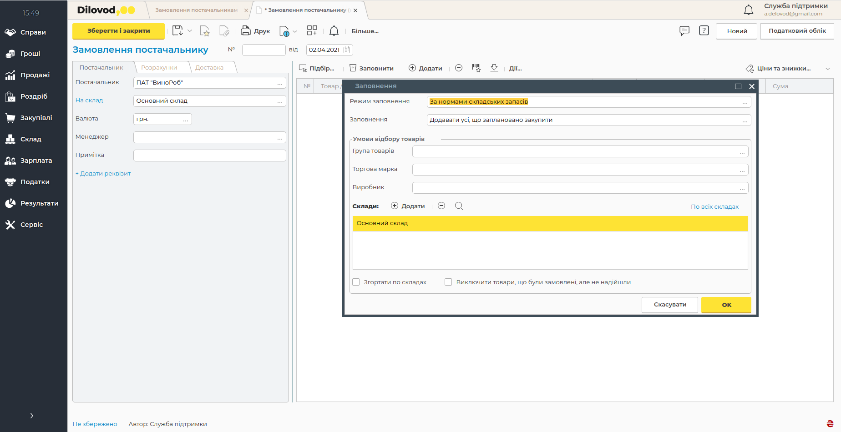
Task: Select the Основний склад row in the list
Action: pos(550,223)
